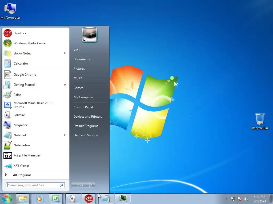The width and height of the screenshot is (273, 204).
Task: Click the taskbar clock and date
Action: pos(259,199)
